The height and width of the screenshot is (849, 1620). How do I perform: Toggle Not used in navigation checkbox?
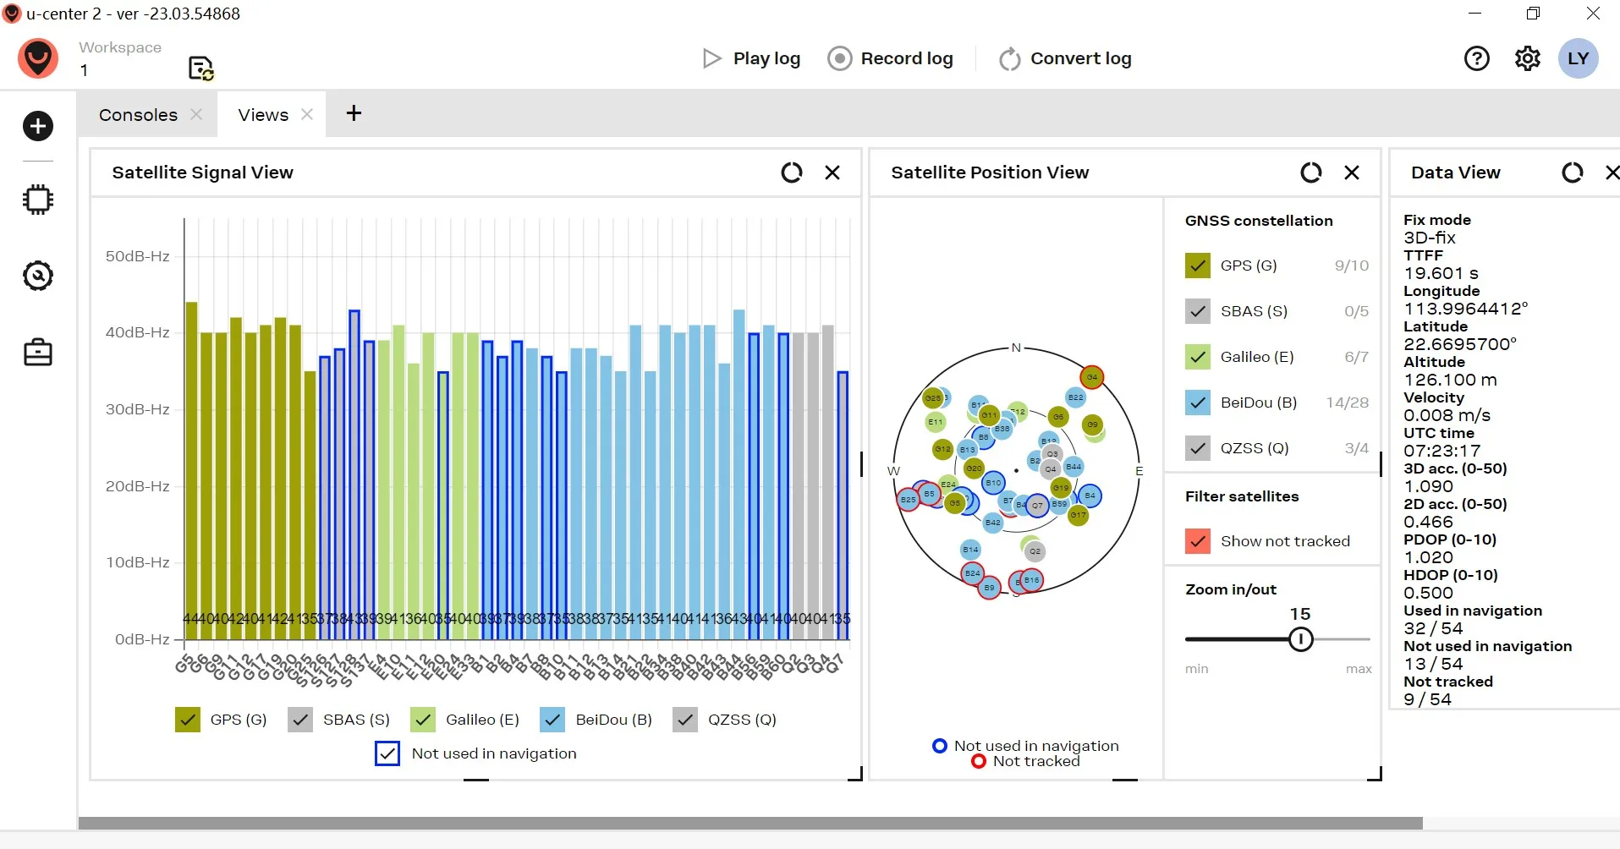(387, 753)
